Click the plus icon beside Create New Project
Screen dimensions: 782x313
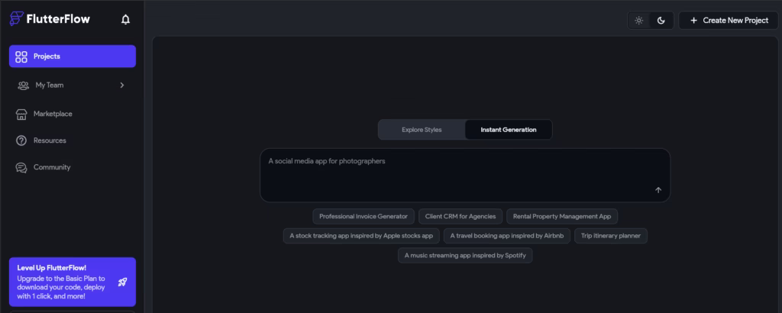693,21
